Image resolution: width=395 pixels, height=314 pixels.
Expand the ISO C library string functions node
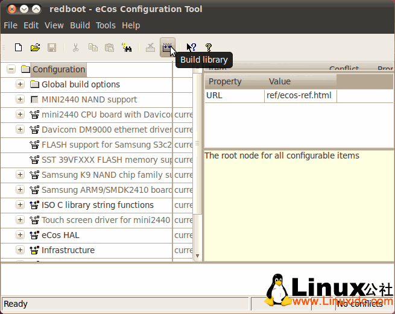(x=20, y=205)
